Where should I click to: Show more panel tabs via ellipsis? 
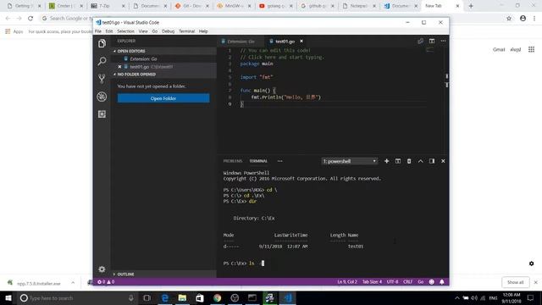click(279, 161)
